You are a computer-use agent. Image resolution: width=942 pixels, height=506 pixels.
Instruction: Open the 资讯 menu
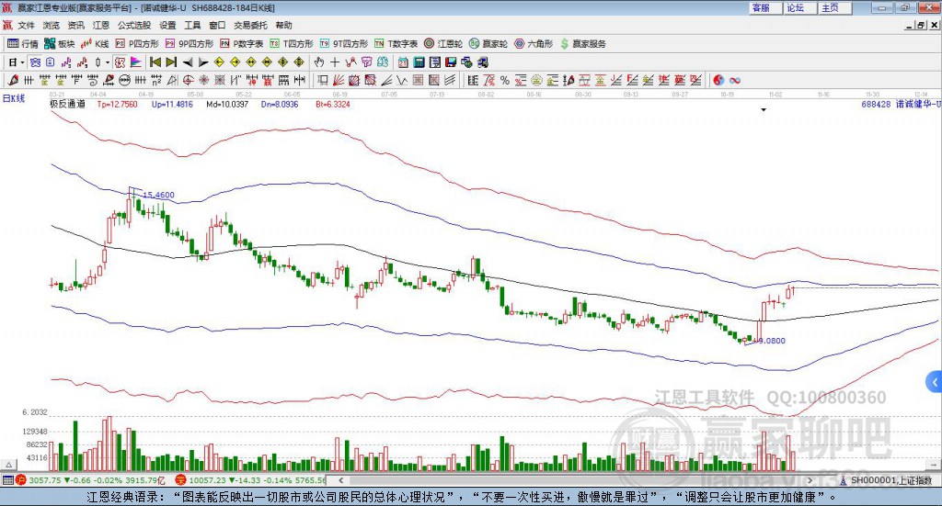[x=75, y=25]
